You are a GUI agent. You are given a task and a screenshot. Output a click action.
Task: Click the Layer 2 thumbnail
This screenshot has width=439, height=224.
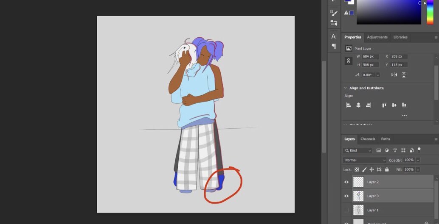358,182
